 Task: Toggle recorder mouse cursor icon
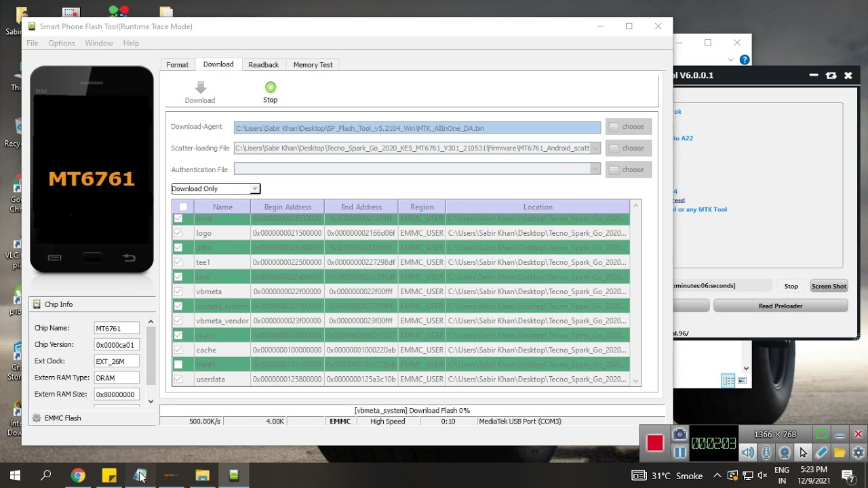[x=803, y=452]
